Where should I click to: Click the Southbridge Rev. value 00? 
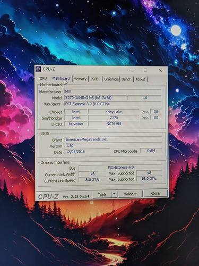click(156, 118)
